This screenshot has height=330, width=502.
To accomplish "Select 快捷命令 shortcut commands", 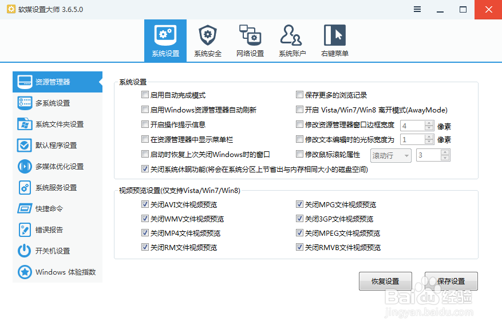I will (x=57, y=208).
